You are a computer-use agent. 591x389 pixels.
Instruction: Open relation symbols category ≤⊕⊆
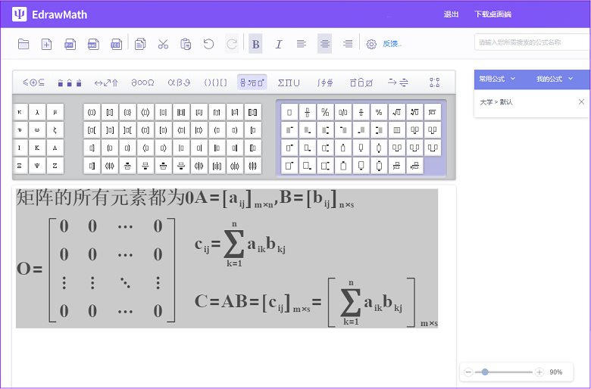(33, 82)
